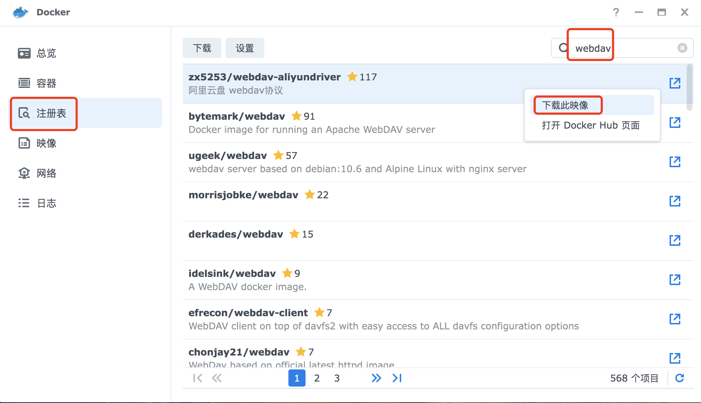Refresh the registry results list
This screenshot has width=701, height=403.
click(680, 378)
